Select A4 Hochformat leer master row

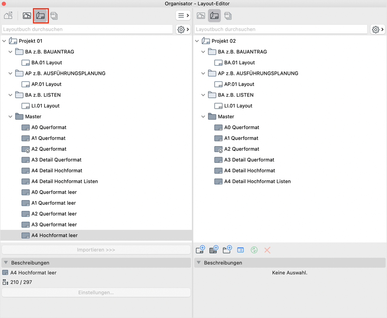coord(96,235)
